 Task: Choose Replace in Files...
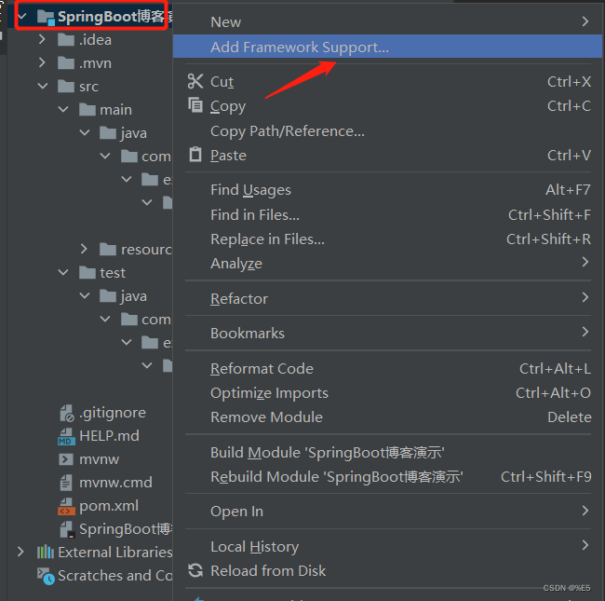click(387, 239)
